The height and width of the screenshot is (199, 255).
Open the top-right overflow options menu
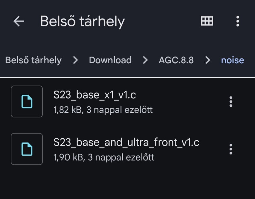[237, 21]
